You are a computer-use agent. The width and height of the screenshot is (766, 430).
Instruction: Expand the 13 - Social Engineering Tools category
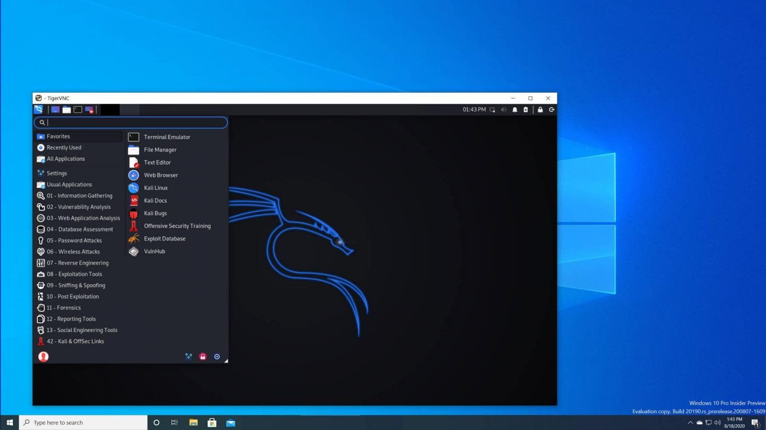click(x=82, y=330)
